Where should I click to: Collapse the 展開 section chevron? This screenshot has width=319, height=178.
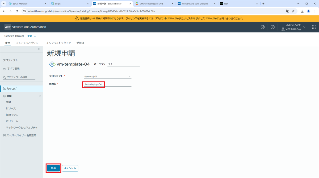[40, 96]
